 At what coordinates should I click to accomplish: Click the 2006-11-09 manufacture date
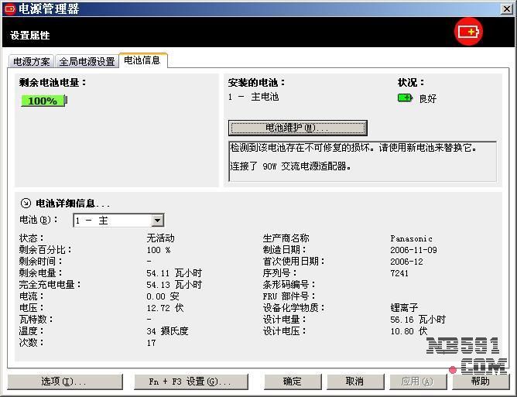pos(413,250)
